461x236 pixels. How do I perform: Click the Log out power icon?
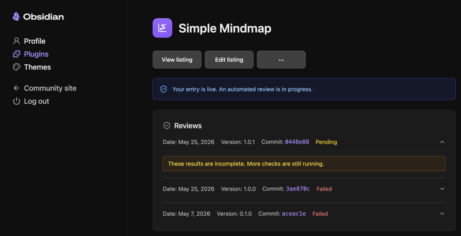(x=17, y=101)
